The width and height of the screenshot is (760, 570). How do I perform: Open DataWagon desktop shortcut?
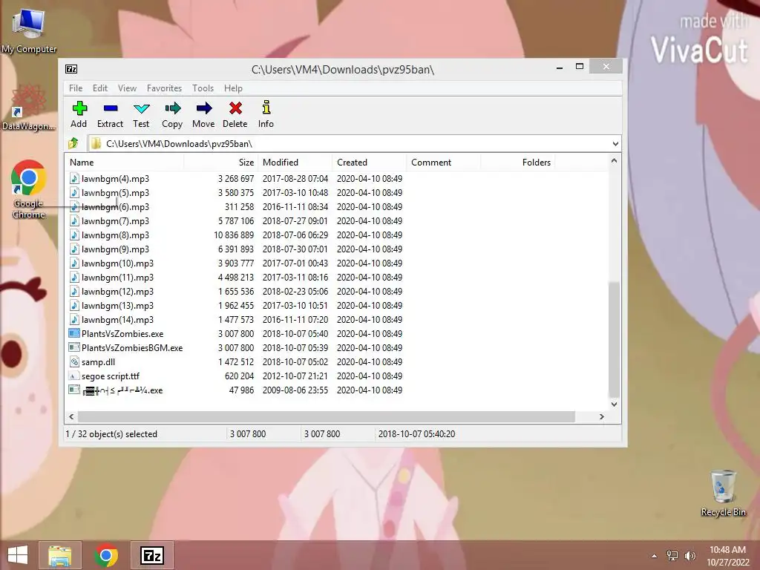[29, 108]
